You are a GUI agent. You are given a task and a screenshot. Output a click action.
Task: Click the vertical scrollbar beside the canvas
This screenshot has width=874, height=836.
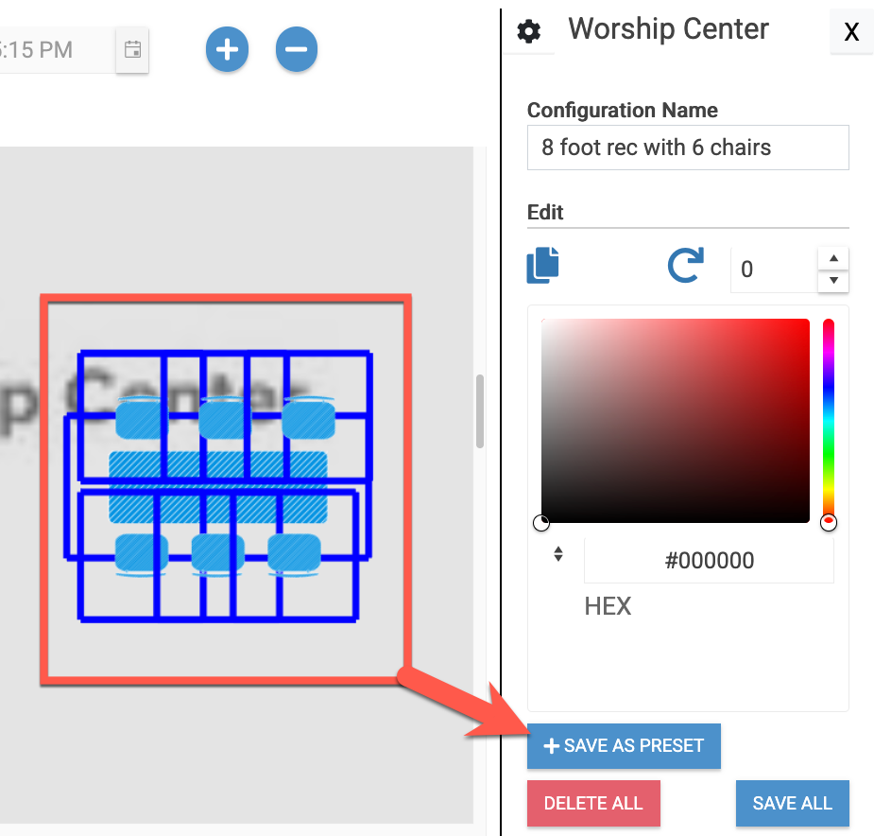click(479, 410)
